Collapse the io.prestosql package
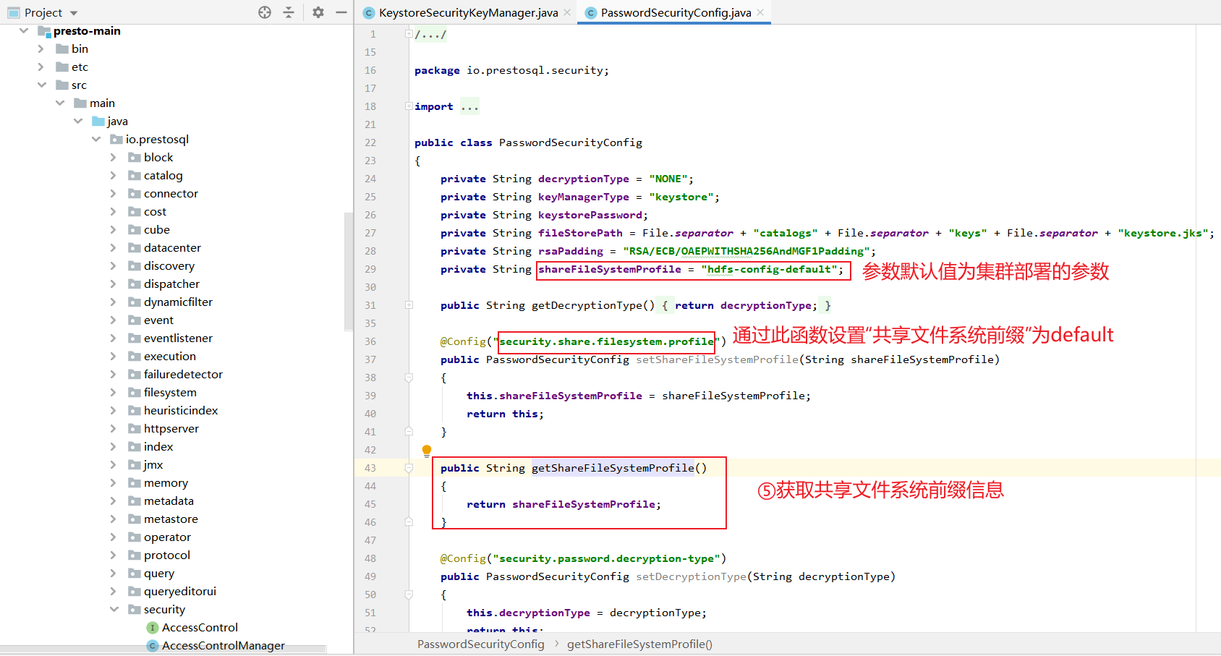Viewport: 1221px width, 656px height. coord(96,139)
